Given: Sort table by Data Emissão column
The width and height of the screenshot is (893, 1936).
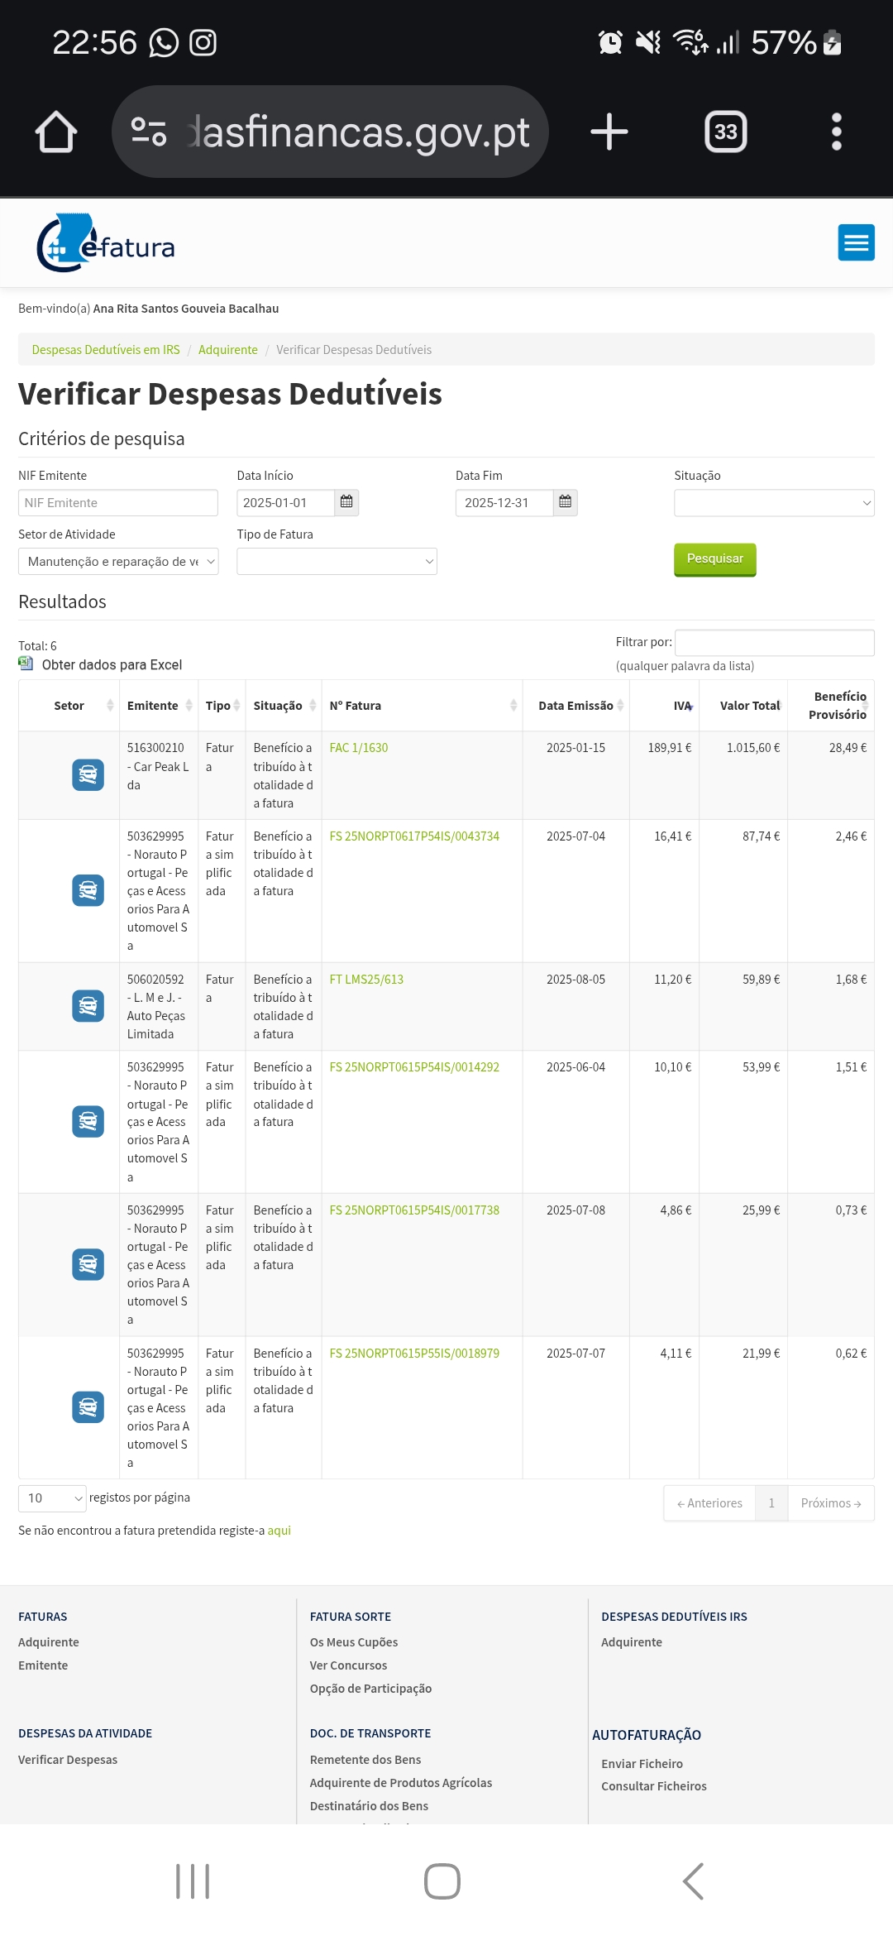Looking at the screenshot, I should click(576, 706).
